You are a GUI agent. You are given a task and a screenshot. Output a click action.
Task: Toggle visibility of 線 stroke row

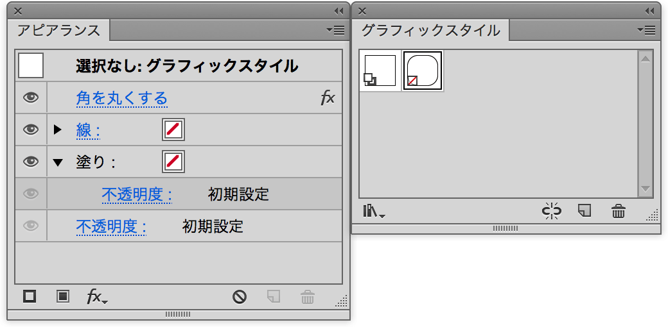[x=31, y=130]
